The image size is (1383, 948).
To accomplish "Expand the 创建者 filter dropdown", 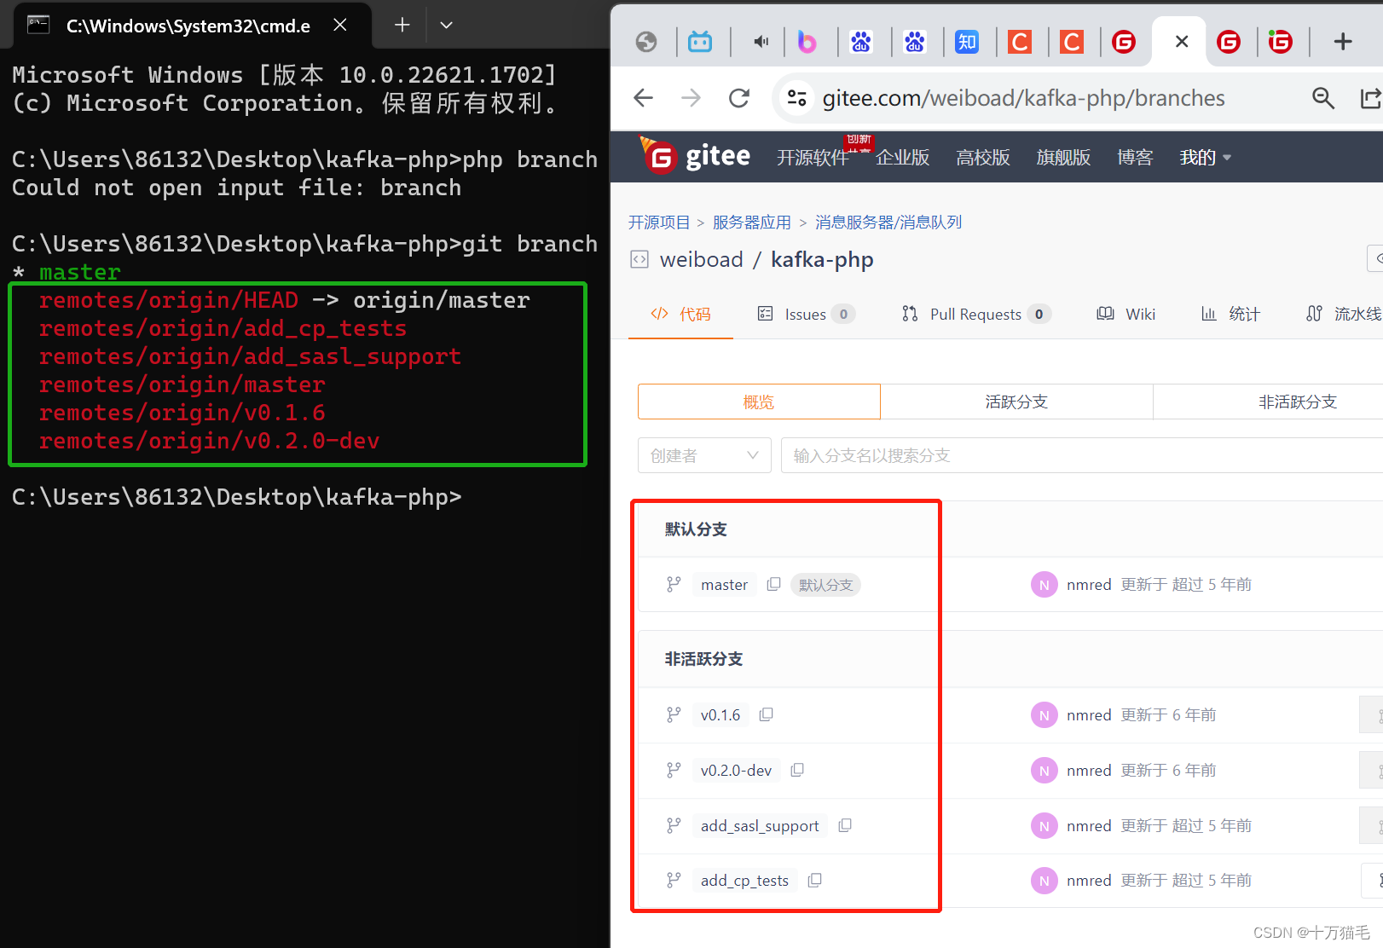I will [704, 455].
